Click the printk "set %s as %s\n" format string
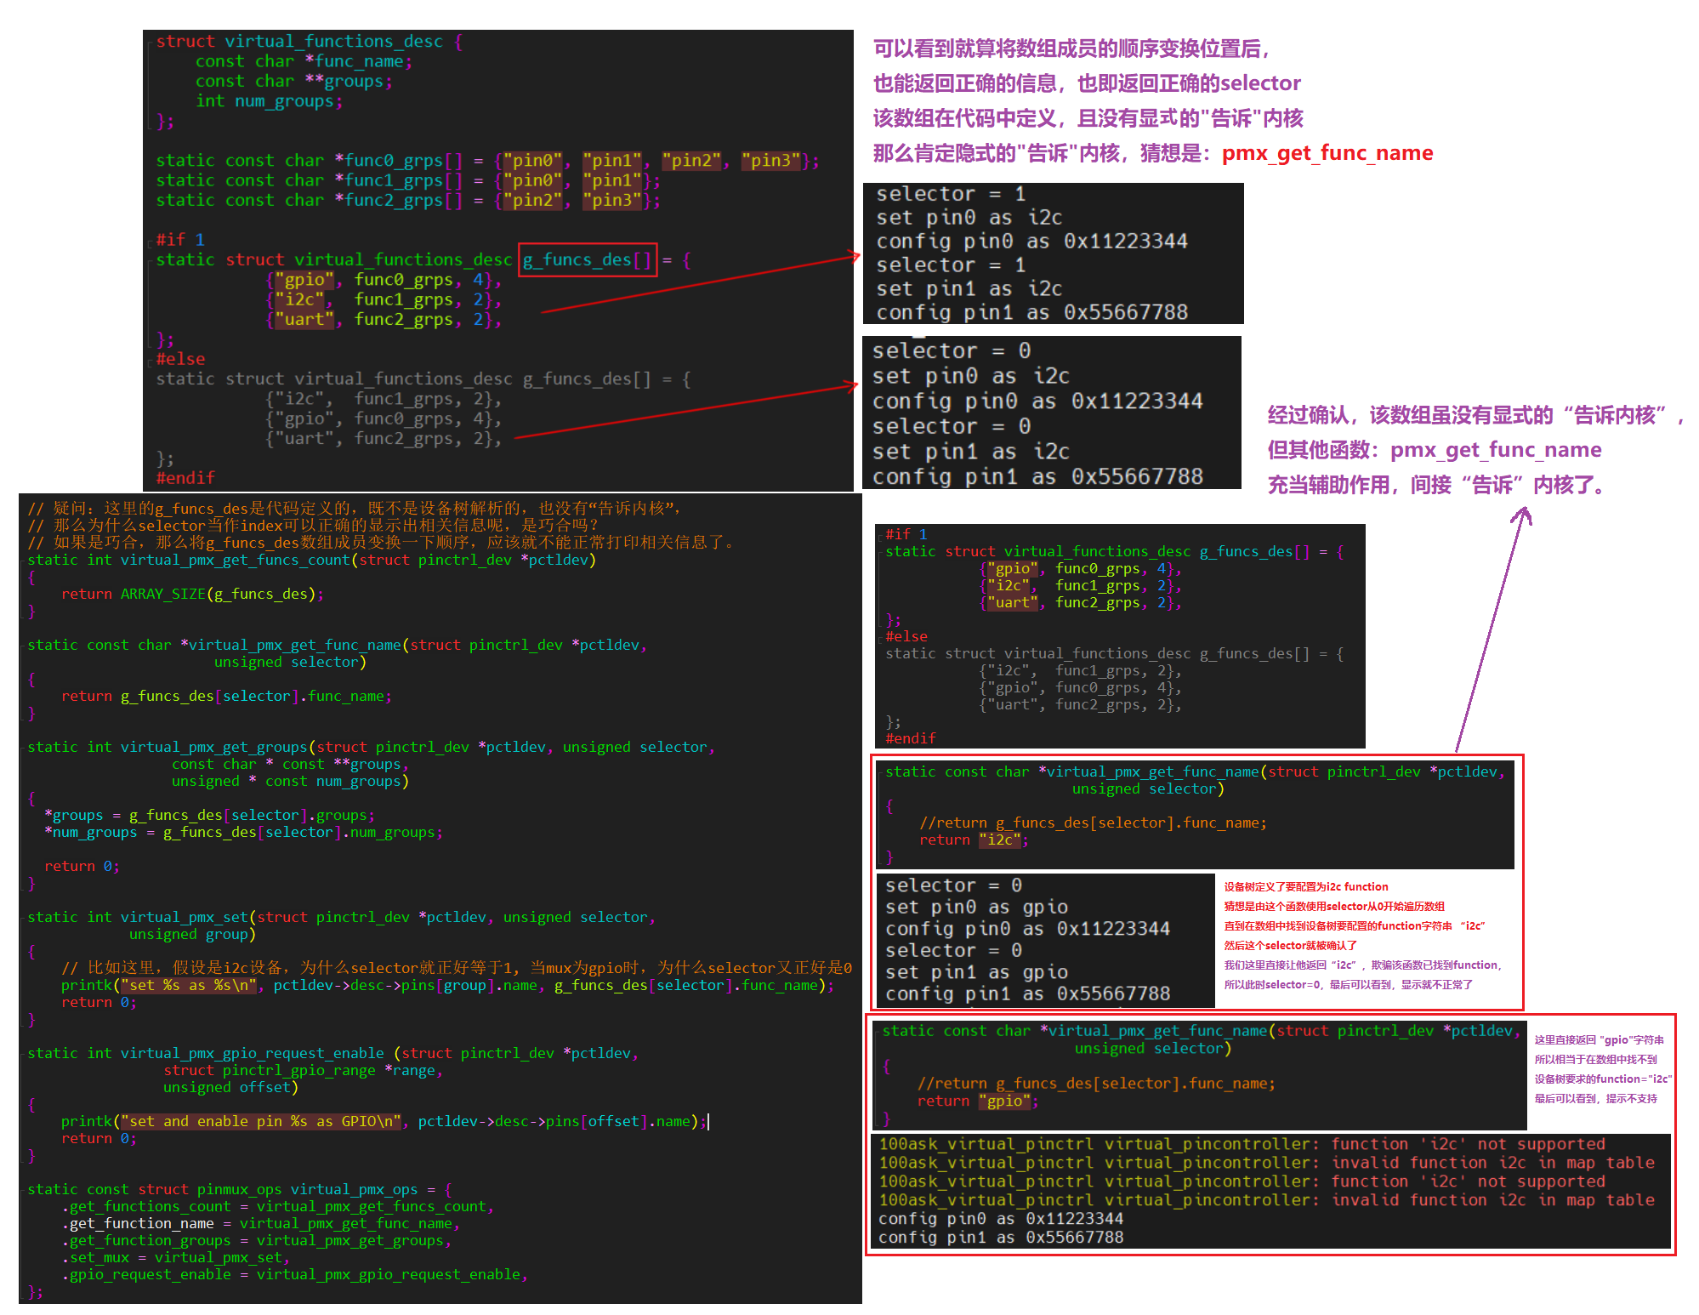Image resolution: width=1699 pixels, height=1315 pixels. pyautogui.click(x=189, y=985)
